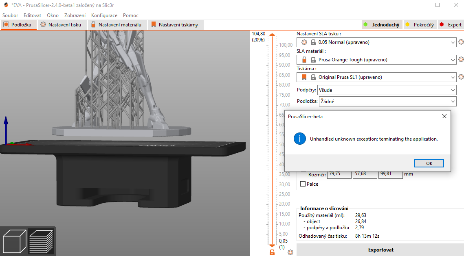Viewport: 464px width, 256px height.
Task: Click the orange lock icon below layer slider
Action: coord(272,252)
